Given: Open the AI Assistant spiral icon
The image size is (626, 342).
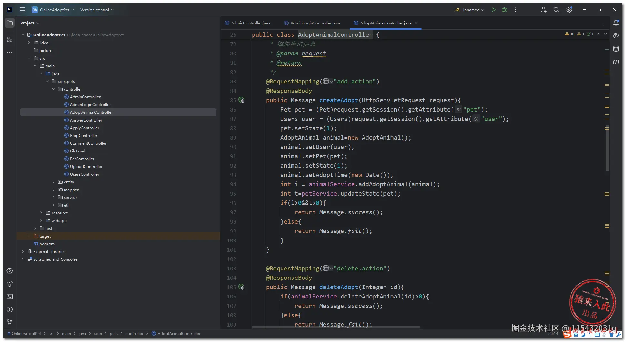Looking at the screenshot, I should click(616, 36).
